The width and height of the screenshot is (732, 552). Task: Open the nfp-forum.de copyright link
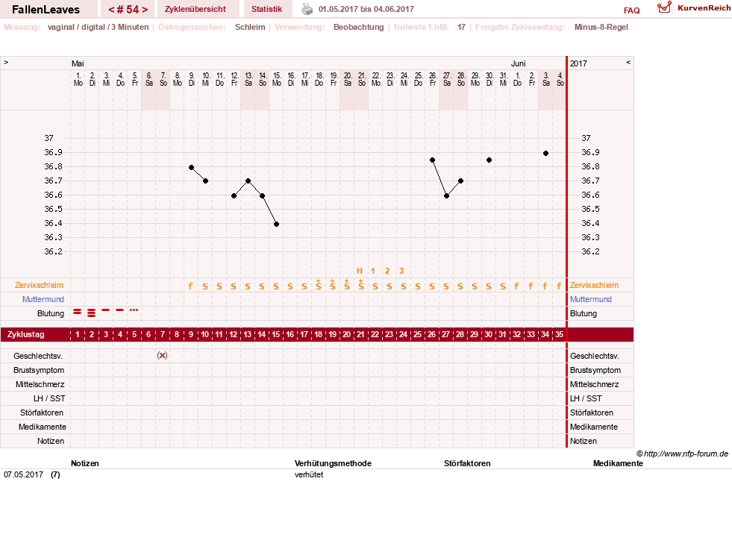pos(682,454)
